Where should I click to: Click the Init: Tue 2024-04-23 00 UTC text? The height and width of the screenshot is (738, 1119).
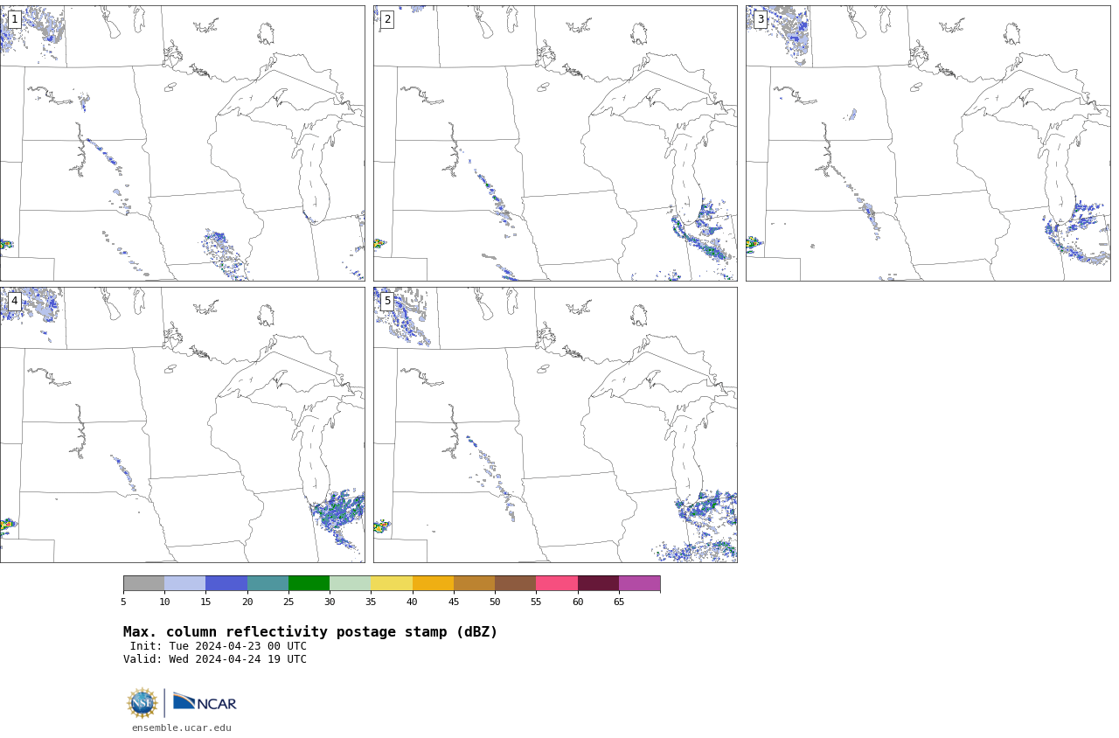point(219,646)
